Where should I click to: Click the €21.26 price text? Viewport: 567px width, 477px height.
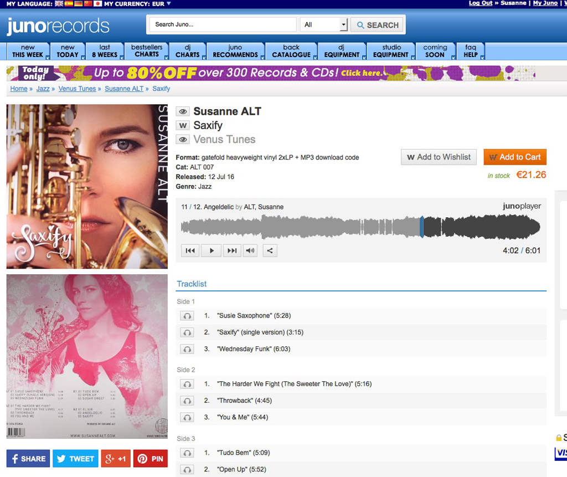(531, 175)
